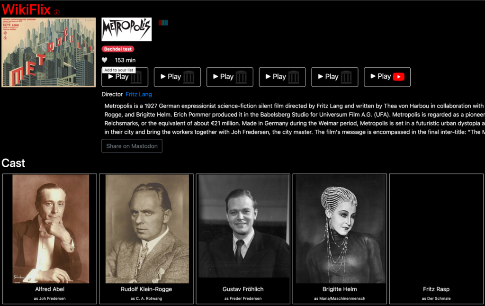Click the info icon beside the WikiFlix logo
This screenshot has height=306, width=485.
click(x=57, y=12)
